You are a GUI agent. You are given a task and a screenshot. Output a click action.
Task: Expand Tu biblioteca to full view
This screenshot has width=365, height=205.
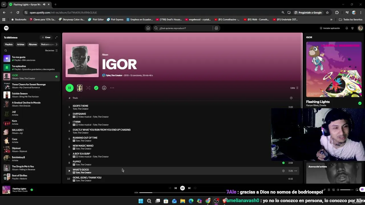[56, 38]
